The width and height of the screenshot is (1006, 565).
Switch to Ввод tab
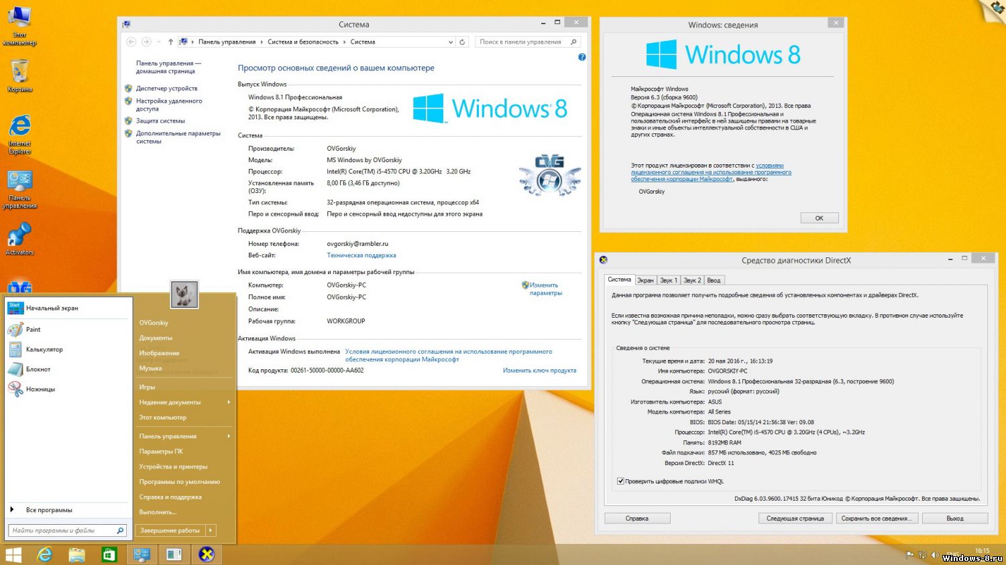tap(714, 280)
